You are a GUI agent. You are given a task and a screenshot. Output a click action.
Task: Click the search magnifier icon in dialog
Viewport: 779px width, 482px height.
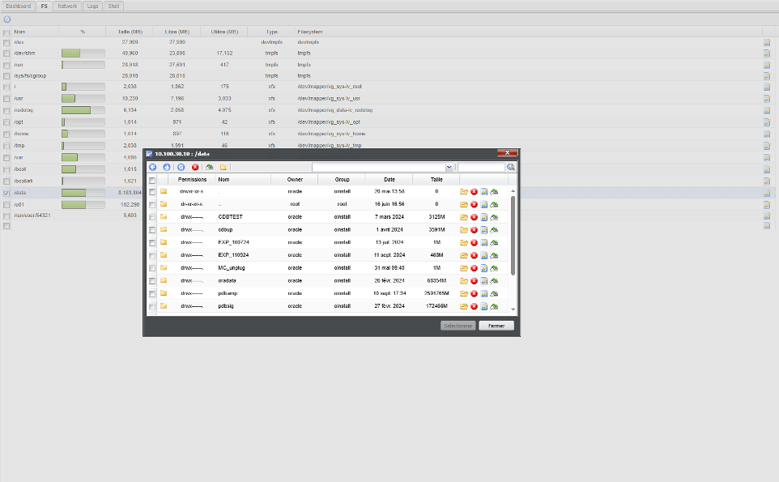coord(511,167)
